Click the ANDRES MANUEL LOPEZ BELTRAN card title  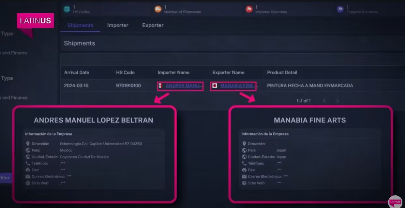(x=94, y=120)
